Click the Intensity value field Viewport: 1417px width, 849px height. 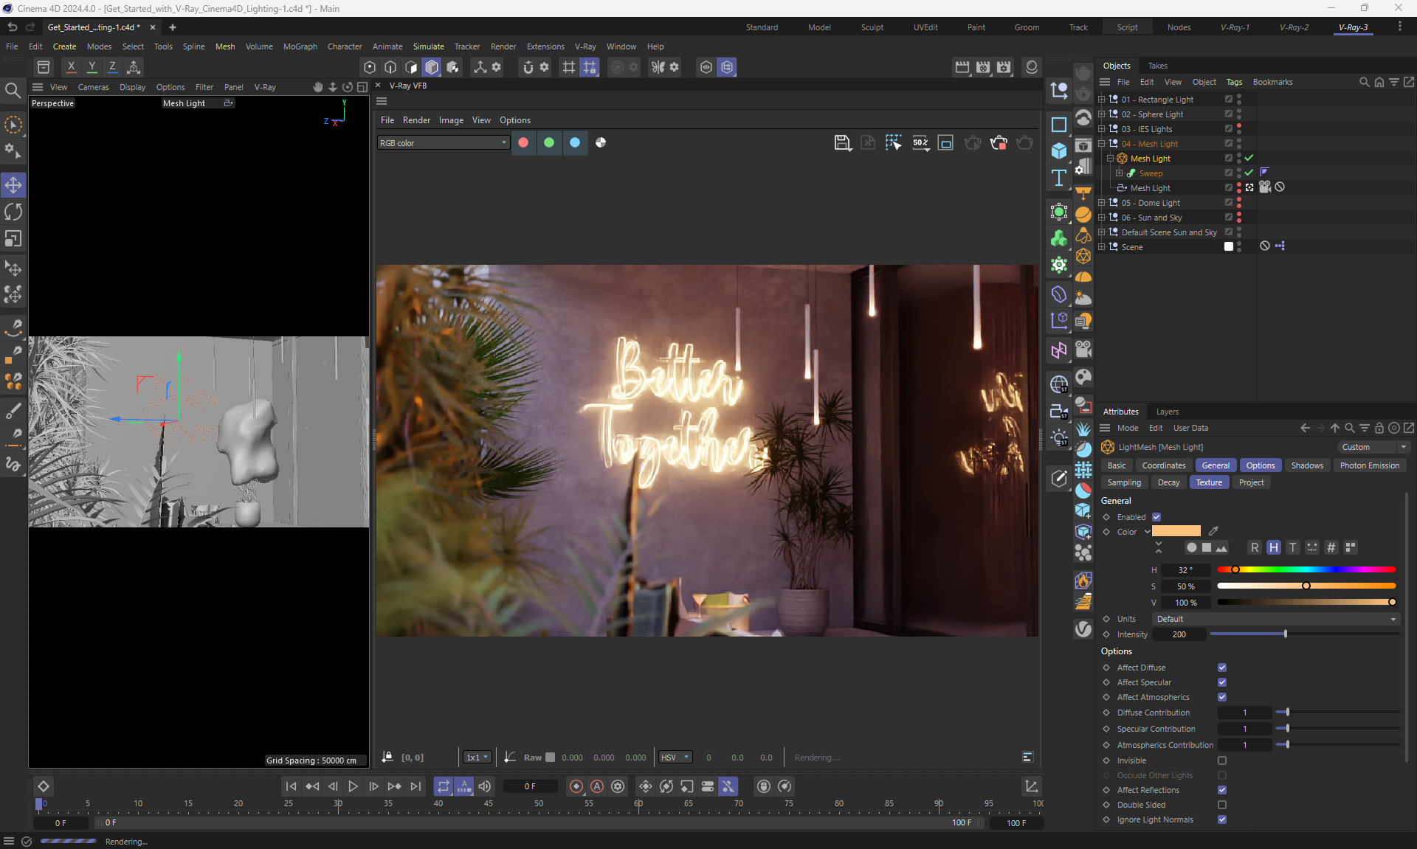pyautogui.click(x=1179, y=634)
